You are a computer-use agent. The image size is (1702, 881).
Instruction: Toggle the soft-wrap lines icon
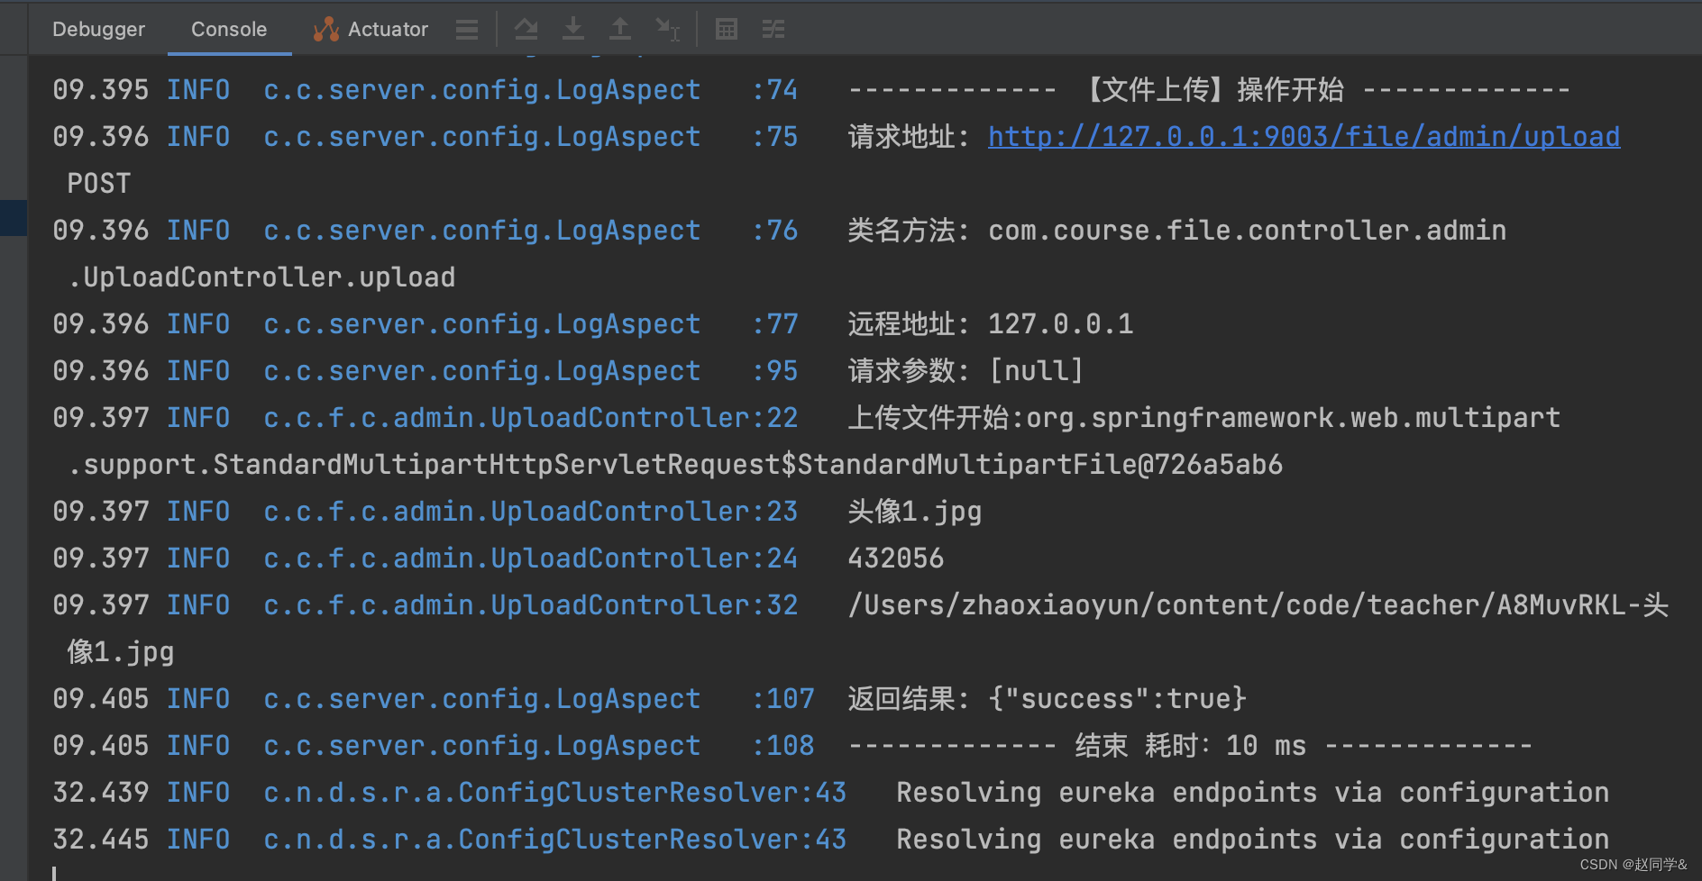point(773,29)
